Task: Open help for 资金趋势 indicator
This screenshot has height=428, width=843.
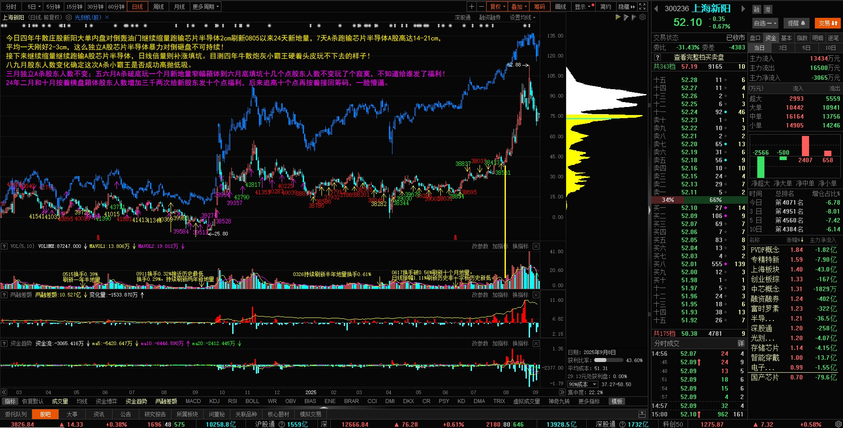Action: (4, 343)
